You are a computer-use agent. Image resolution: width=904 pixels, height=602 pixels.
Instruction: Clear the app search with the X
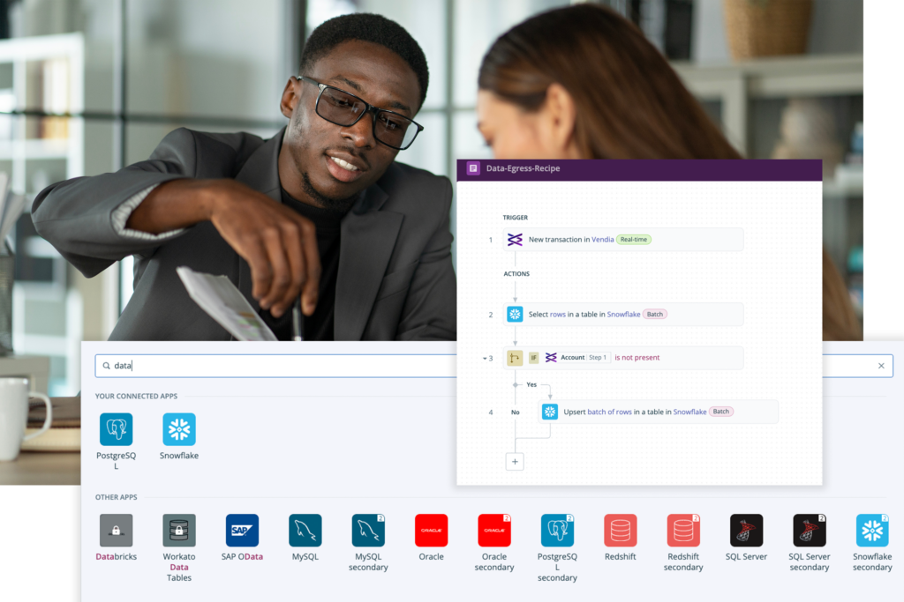pyautogui.click(x=881, y=366)
